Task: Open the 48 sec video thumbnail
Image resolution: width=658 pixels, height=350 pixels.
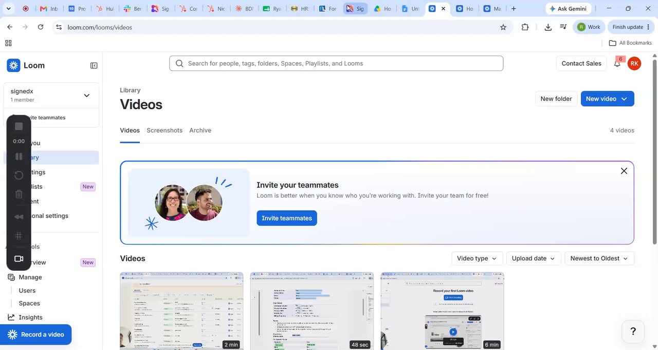Action: (312, 311)
